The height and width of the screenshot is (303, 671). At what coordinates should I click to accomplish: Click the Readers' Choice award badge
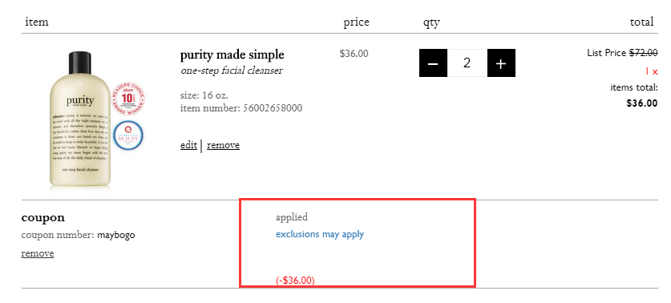pos(128,98)
